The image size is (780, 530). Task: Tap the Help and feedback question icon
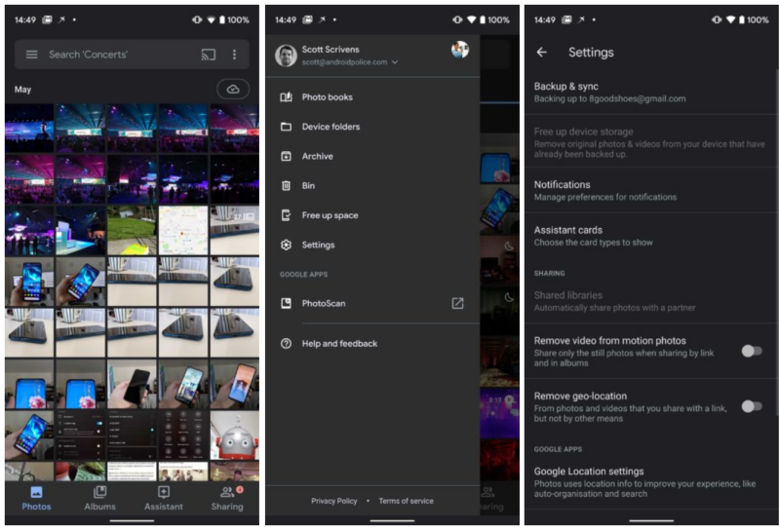tap(286, 344)
